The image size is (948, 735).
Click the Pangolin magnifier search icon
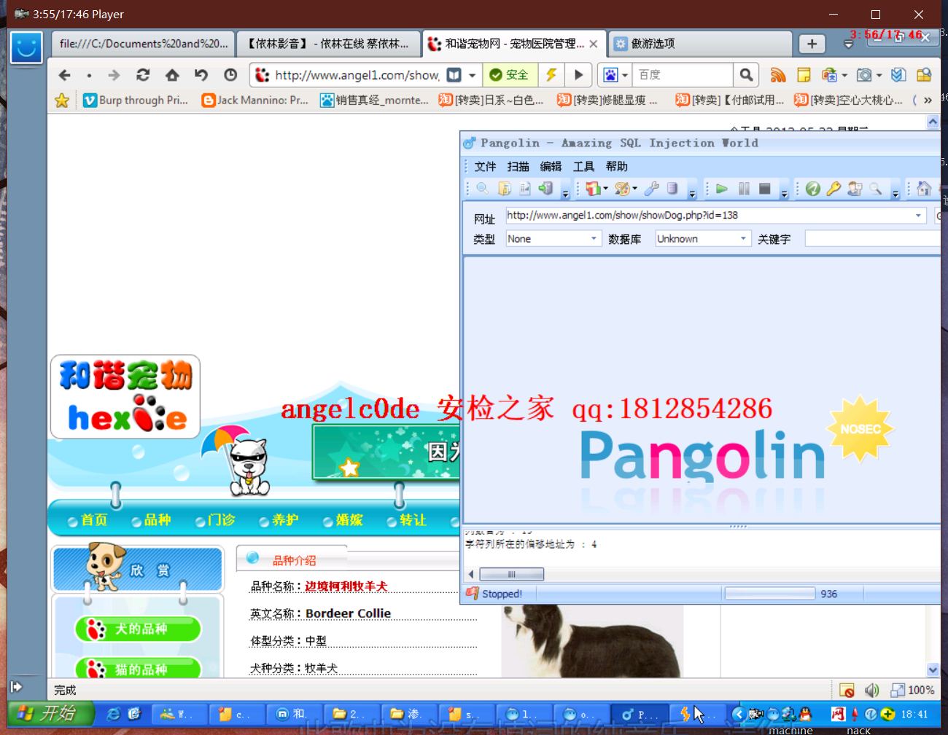482,189
